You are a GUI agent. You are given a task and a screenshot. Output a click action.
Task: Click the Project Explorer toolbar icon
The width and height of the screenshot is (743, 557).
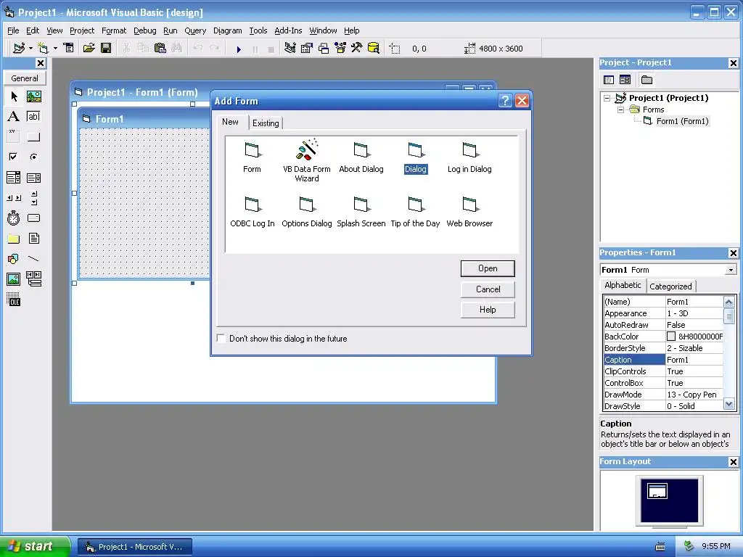[x=290, y=49]
